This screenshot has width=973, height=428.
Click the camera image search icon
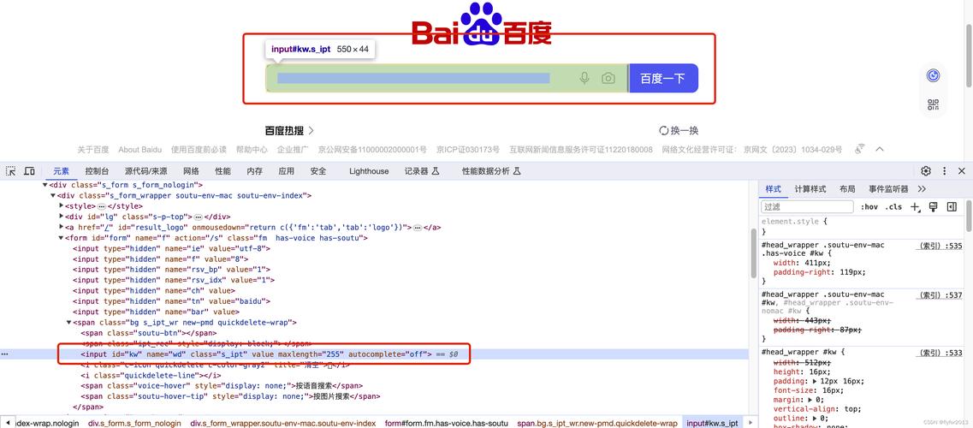pyautogui.click(x=608, y=78)
